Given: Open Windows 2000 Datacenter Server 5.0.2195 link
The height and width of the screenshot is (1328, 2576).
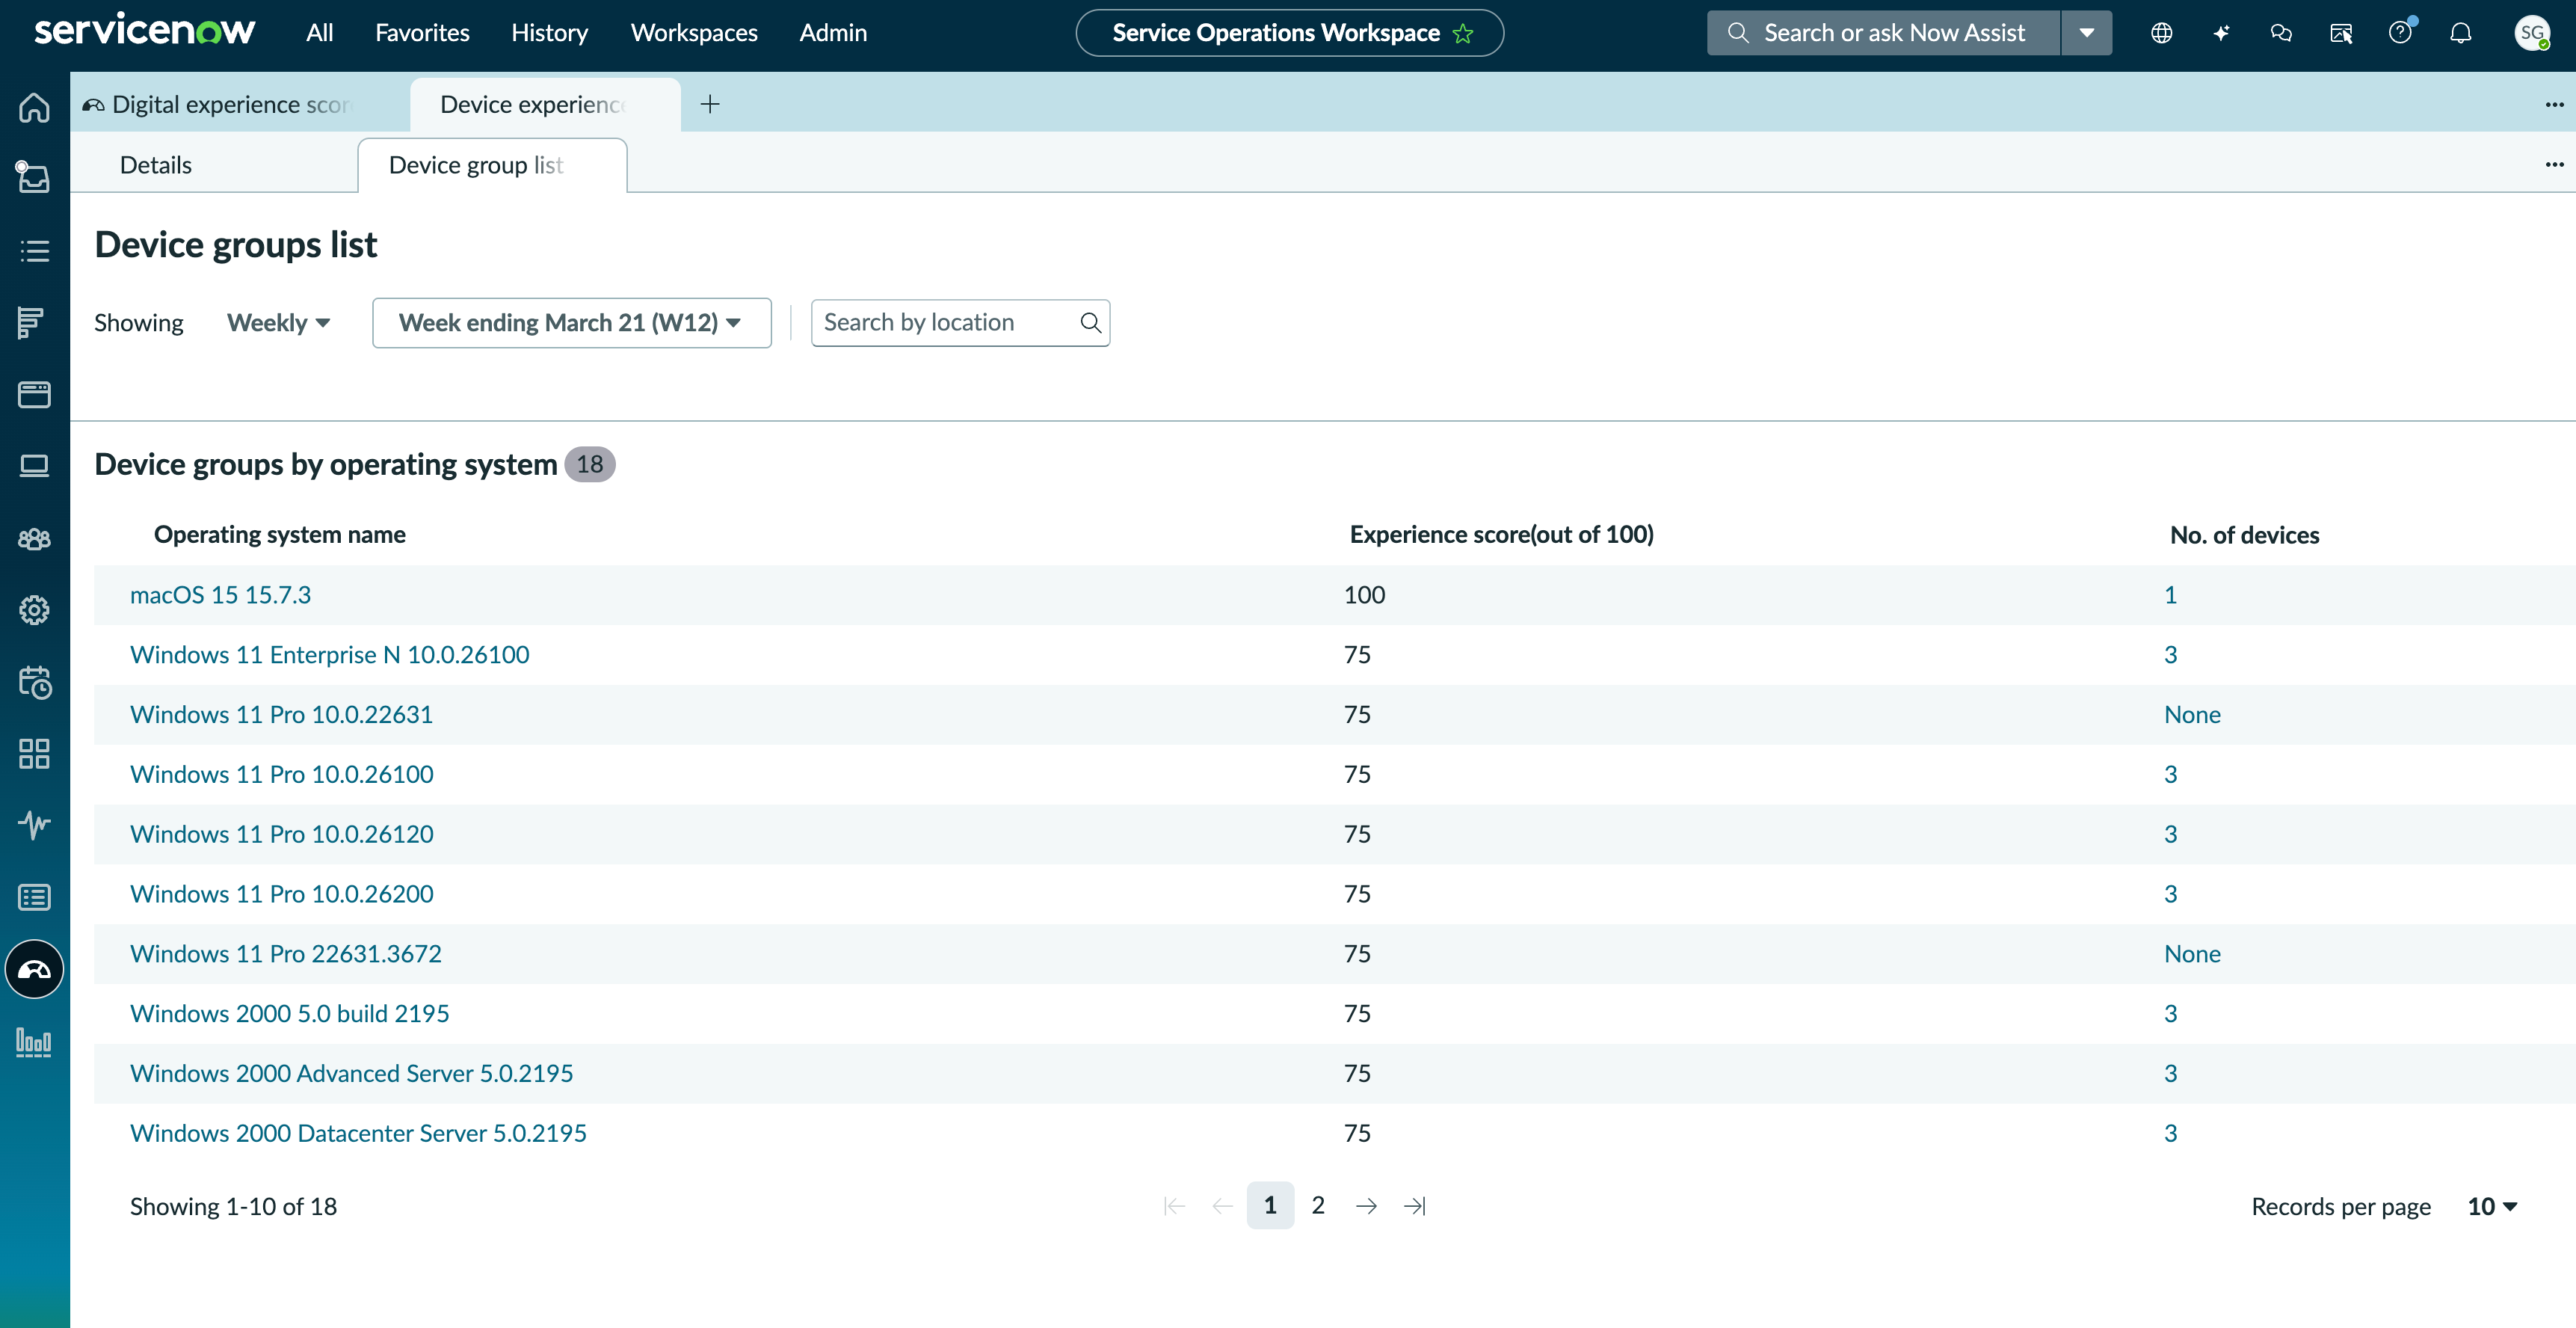Looking at the screenshot, I should 358,1133.
